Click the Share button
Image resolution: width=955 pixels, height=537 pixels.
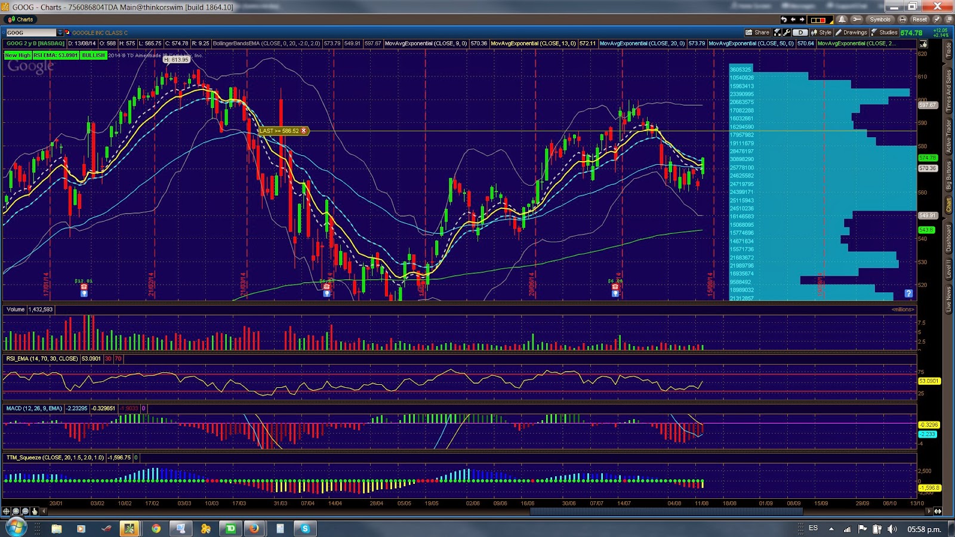[x=757, y=33]
